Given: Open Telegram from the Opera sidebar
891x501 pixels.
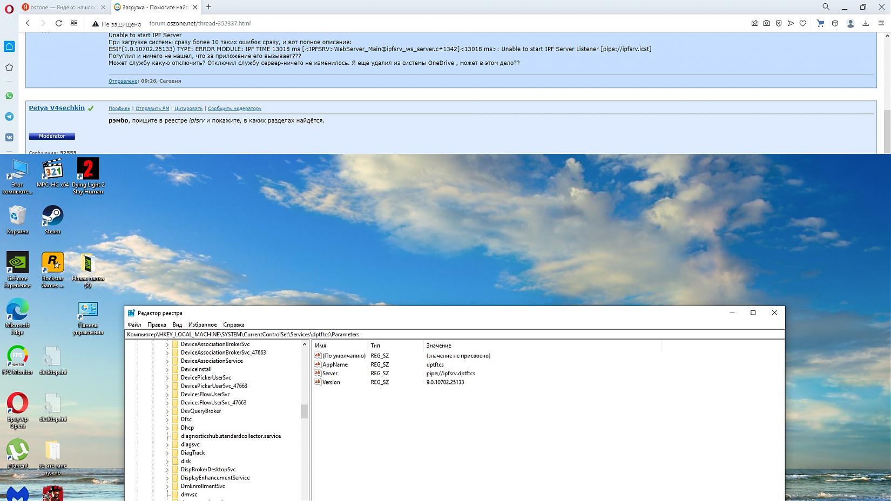Looking at the screenshot, I should (x=9, y=117).
